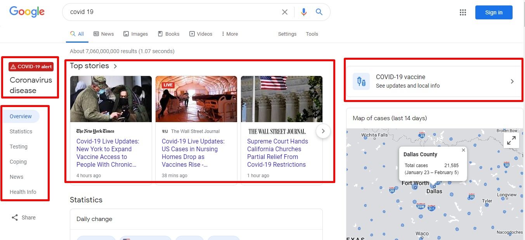Open the Supreme Court California Churches article
Image resolution: width=525 pixels, height=240 pixels.
(x=277, y=153)
